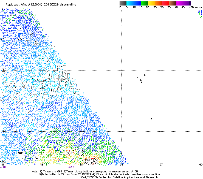Viewport: 203px width, 179px height.
Task: Click the yellow 20-25 knots legend swatch
Action: tap(151, 3)
